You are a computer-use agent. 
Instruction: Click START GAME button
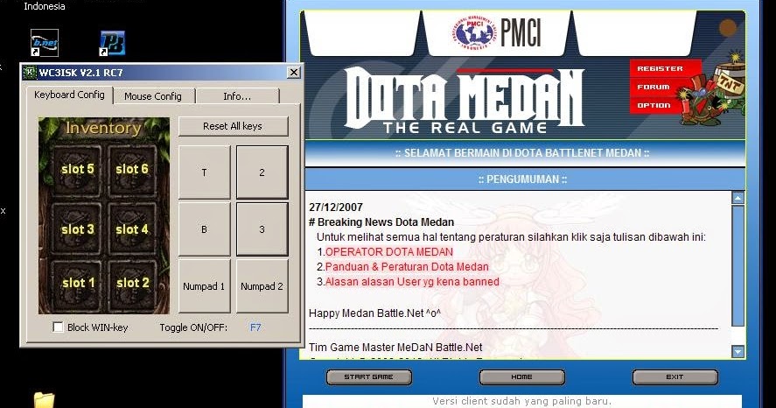[368, 377]
